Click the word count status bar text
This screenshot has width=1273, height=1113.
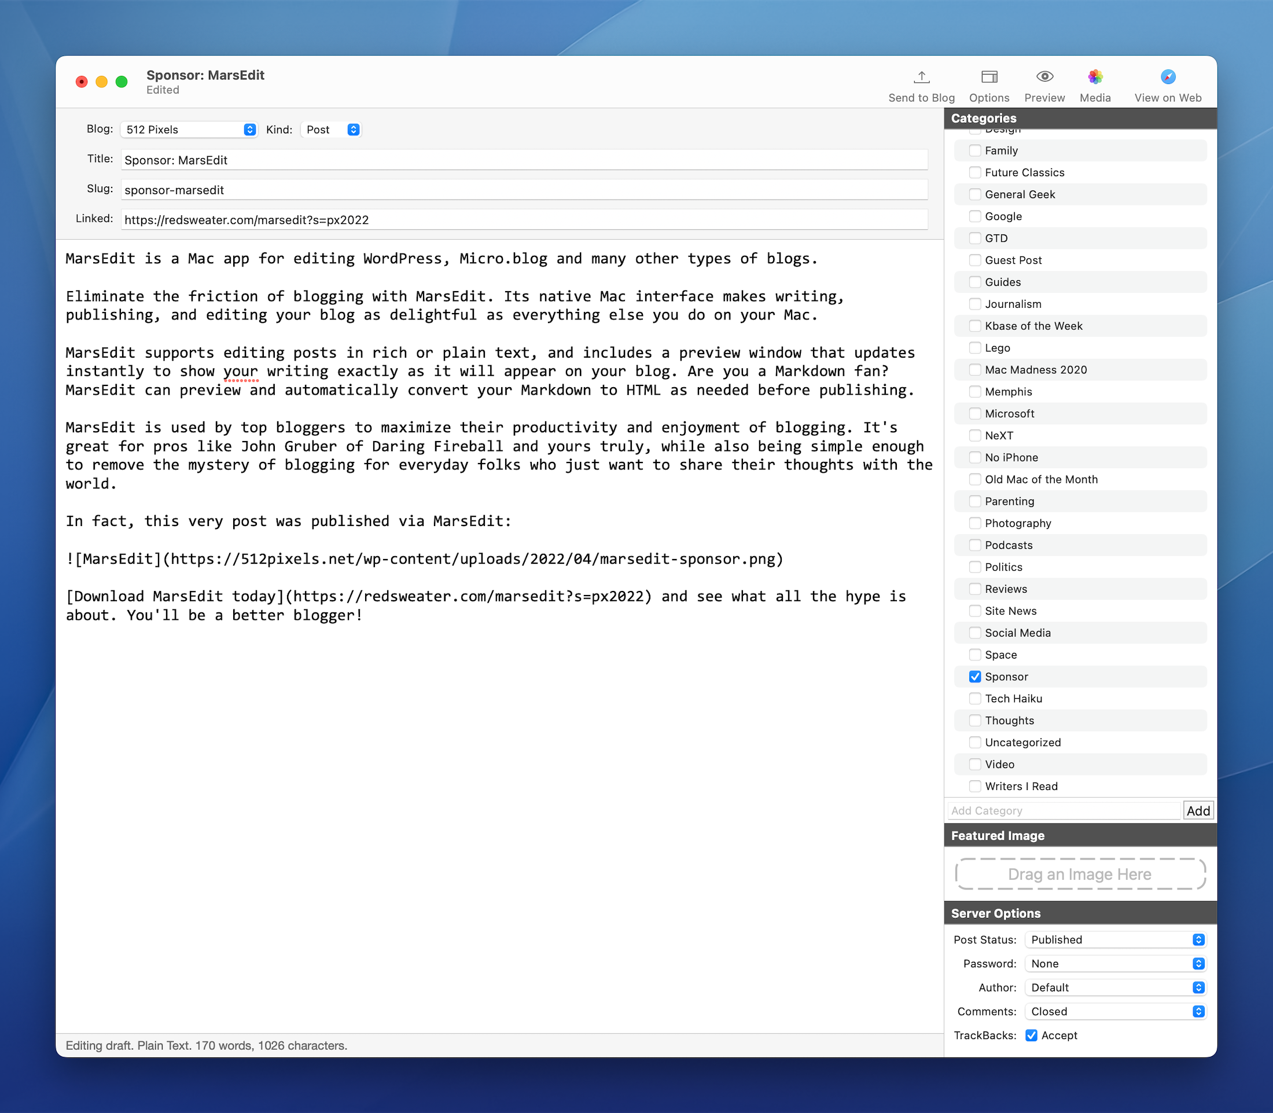206,1045
